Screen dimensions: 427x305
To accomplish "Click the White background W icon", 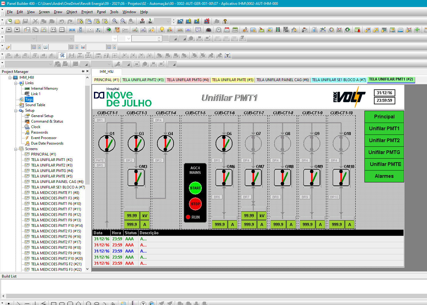I will [x=17, y=30].
